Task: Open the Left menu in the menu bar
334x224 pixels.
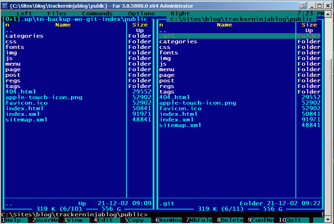Action: pyautogui.click(x=24, y=14)
